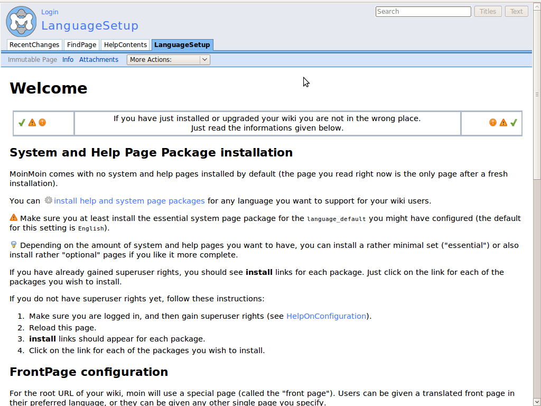541x406 pixels.
Task: Click the list item starting 'Click on the link for each'
Action: [147, 351]
